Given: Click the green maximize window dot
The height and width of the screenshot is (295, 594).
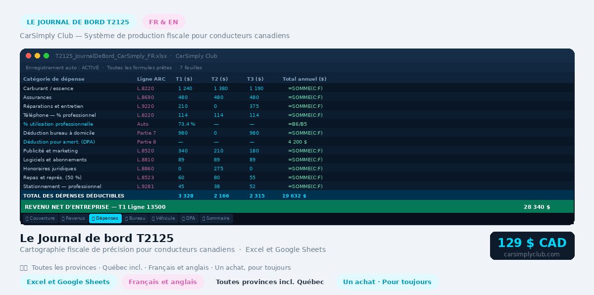Looking at the screenshot, I should pyautogui.click(x=46, y=56).
